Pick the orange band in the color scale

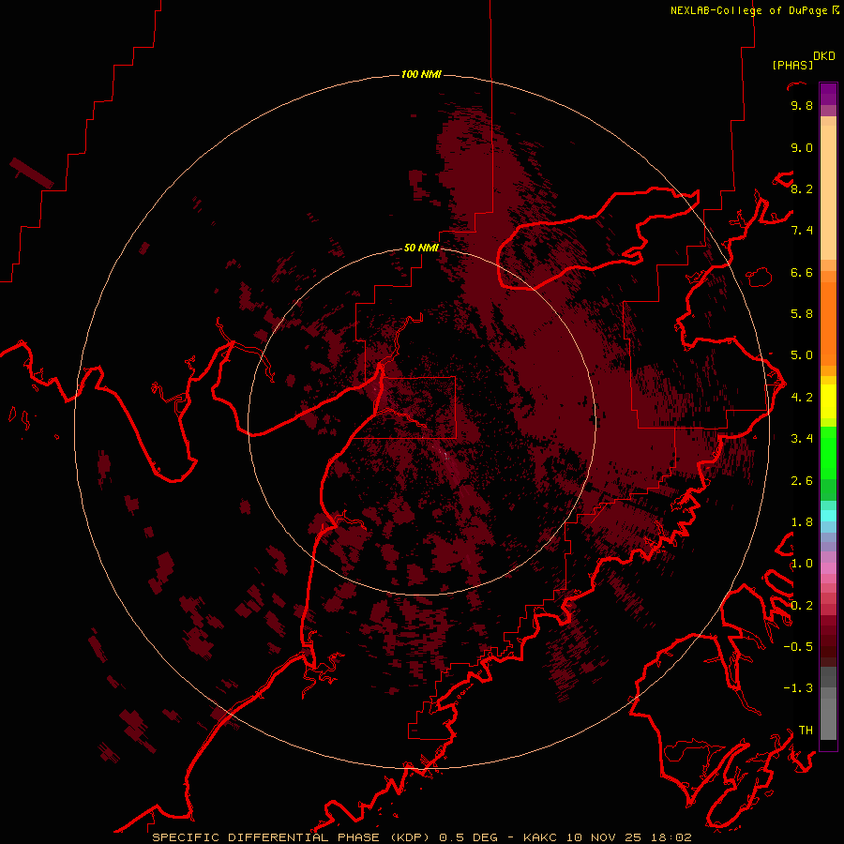coord(828,323)
